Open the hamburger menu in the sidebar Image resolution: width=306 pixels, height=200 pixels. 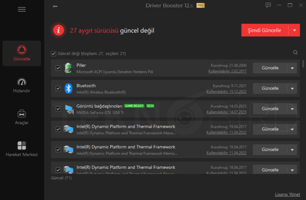tap(22, 10)
